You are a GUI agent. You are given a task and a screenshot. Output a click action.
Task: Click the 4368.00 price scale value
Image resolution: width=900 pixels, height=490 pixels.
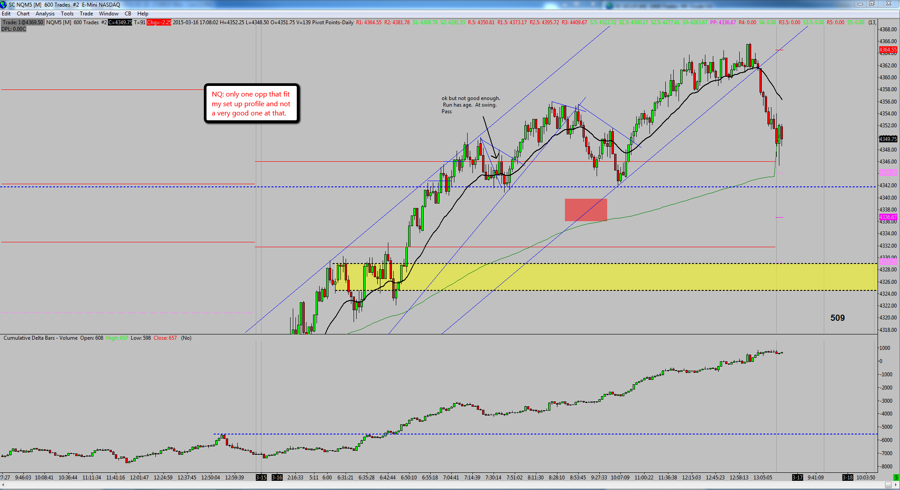pyautogui.click(x=888, y=30)
